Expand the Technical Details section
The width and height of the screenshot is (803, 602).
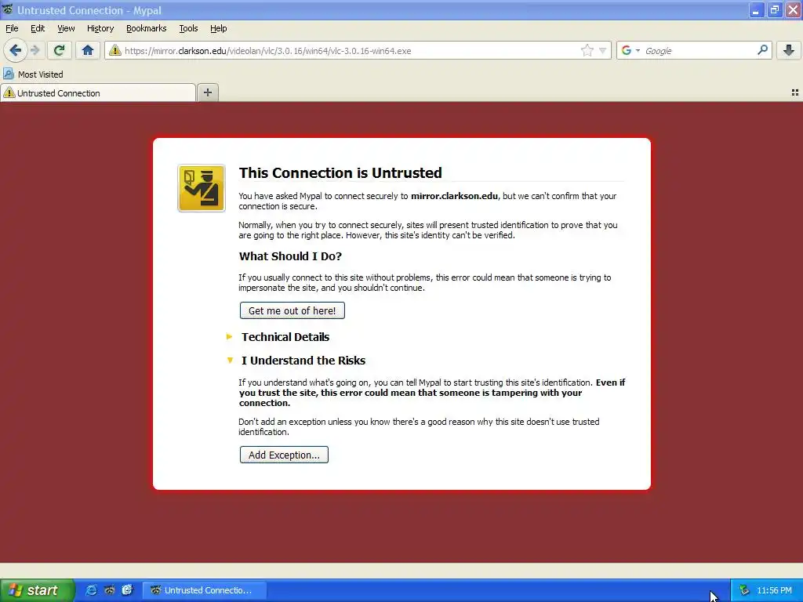pyautogui.click(x=278, y=337)
